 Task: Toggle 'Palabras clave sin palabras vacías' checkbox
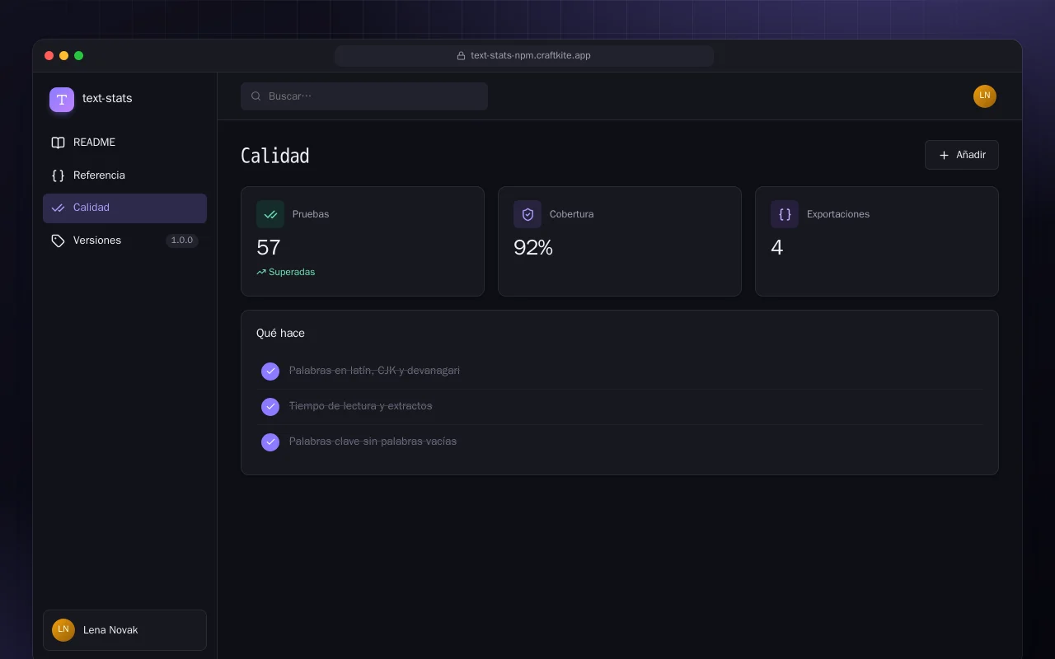tap(270, 442)
